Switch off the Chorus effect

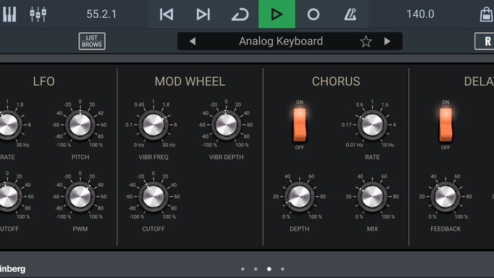pos(300,124)
